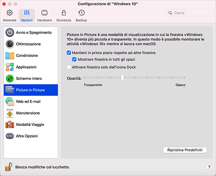Select Web ed E-mail label in sidebar
This screenshot has height=176, width=216.
coord(28,101)
